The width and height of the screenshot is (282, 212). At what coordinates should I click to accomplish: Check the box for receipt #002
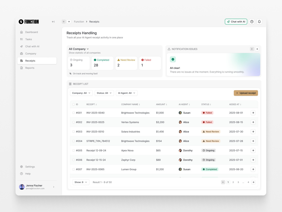73,122
